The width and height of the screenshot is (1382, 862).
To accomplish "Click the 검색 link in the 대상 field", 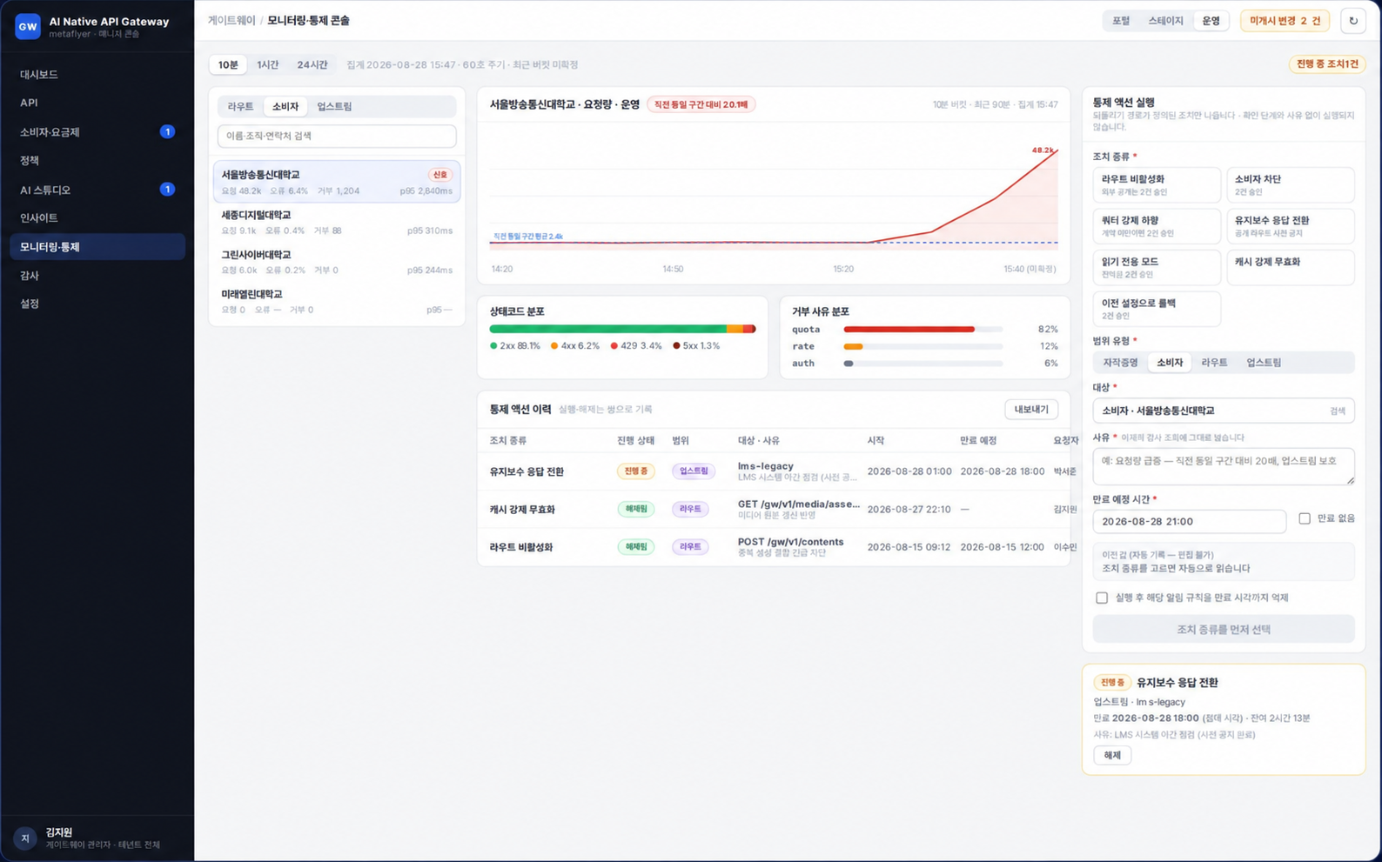I will click(1338, 411).
